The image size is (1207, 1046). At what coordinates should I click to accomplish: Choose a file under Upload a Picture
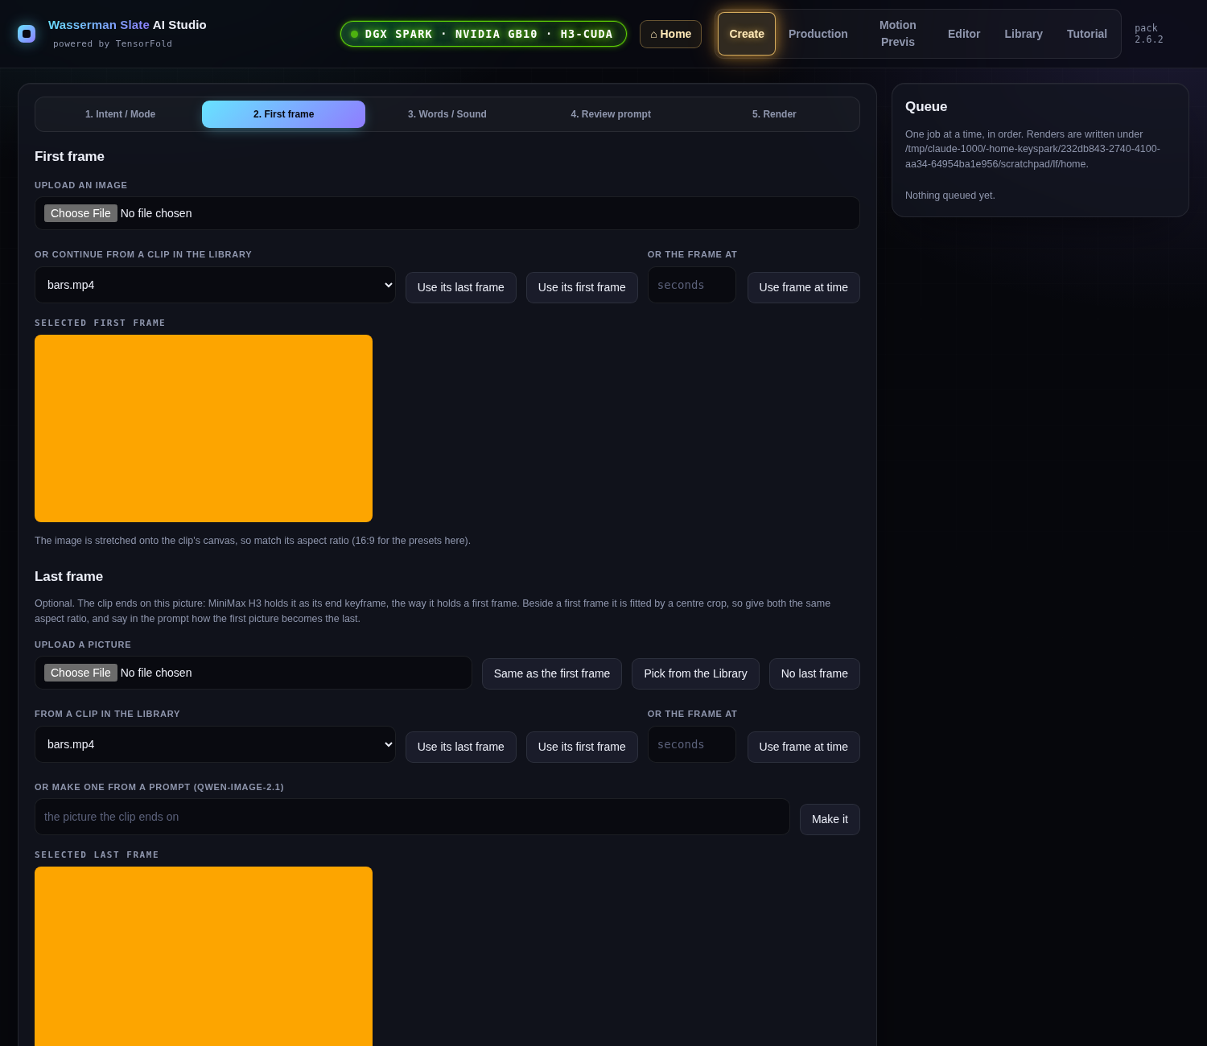tap(80, 673)
